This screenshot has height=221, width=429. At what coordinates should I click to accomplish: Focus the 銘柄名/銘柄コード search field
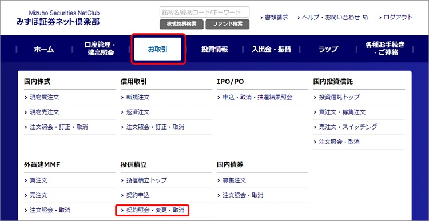pyautogui.click(x=204, y=12)
